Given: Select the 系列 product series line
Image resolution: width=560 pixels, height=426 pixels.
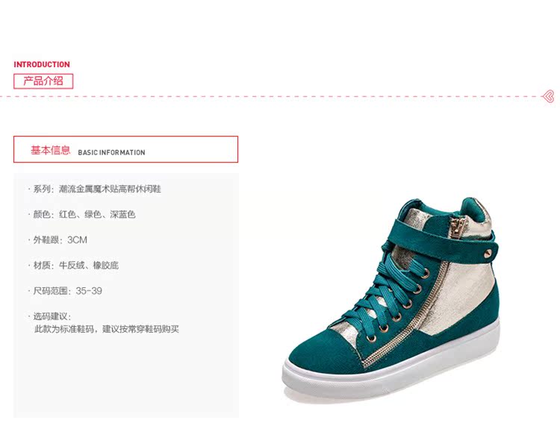Looking at the screenshot, I should click(95, 189).
